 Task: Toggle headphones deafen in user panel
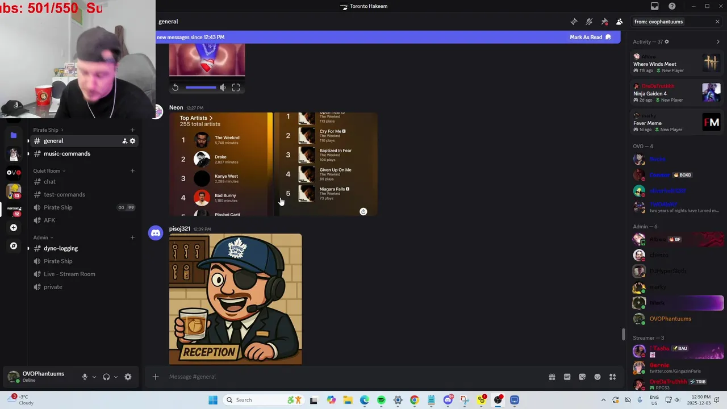pyautogui.click(x=106, y=377)
